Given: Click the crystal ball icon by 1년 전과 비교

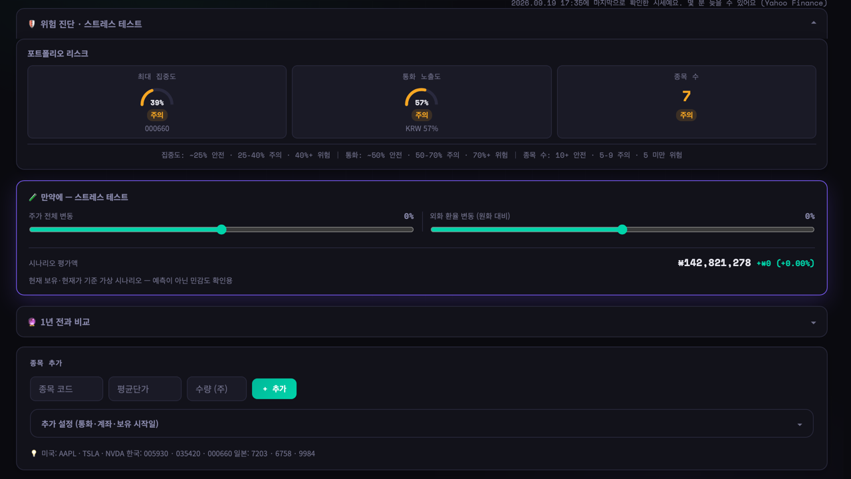Looking at the screenshot, I should (x=31, y=322).
